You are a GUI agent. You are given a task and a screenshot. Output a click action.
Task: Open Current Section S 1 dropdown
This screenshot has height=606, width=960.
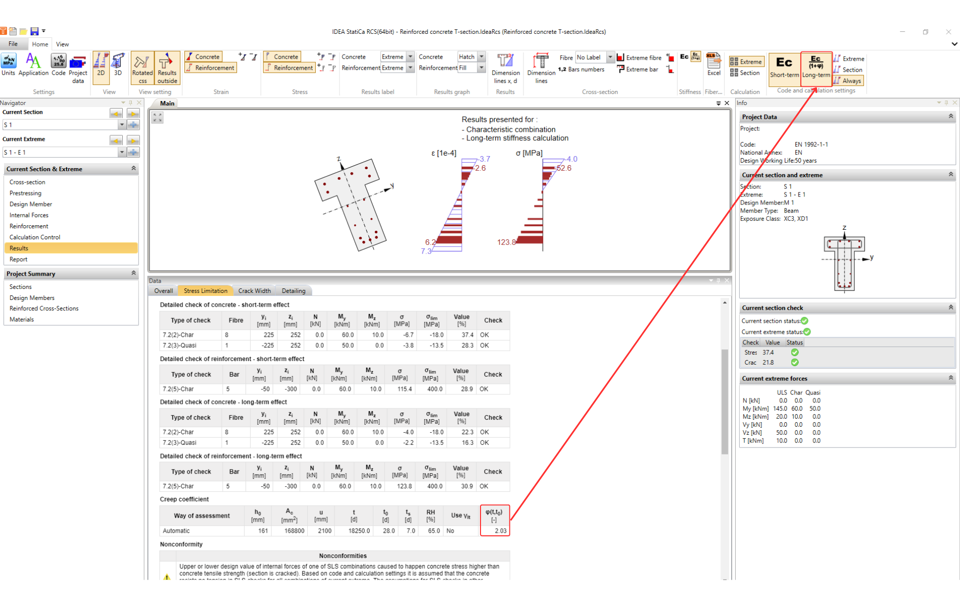121,125
